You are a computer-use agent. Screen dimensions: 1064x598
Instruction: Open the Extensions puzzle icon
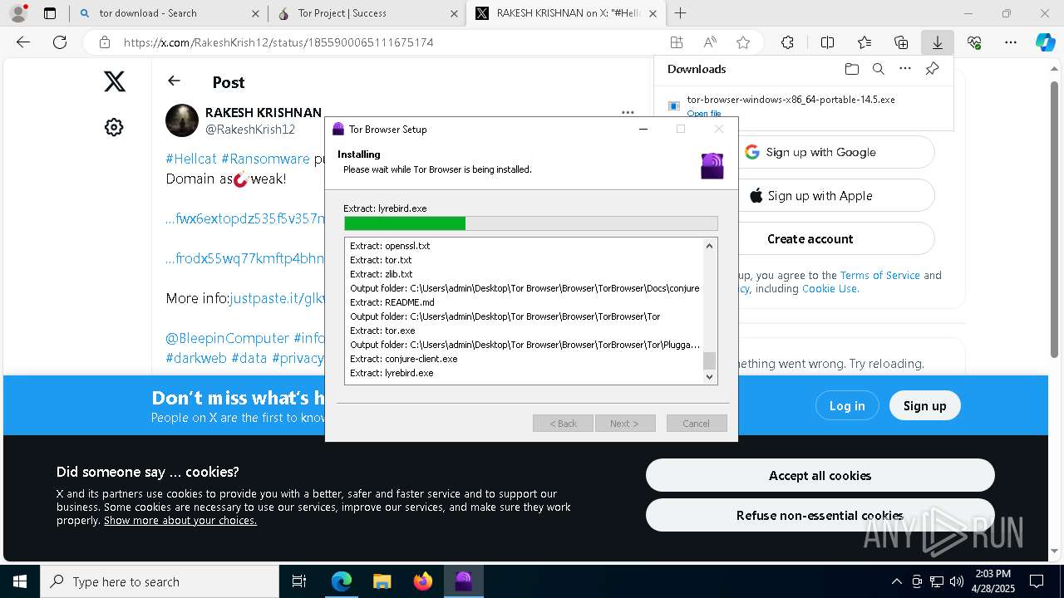point(787,42)
